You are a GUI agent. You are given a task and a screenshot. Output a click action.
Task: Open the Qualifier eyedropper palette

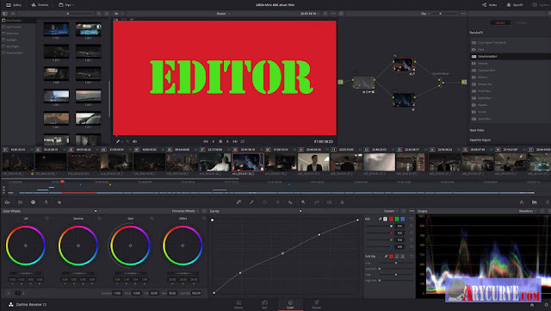coord(251,202)
